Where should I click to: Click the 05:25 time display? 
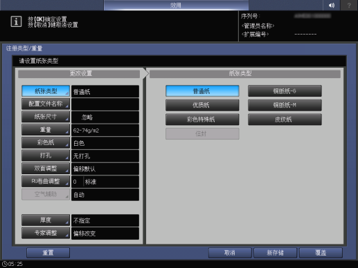pyautogui.click(x=15, y=264)
